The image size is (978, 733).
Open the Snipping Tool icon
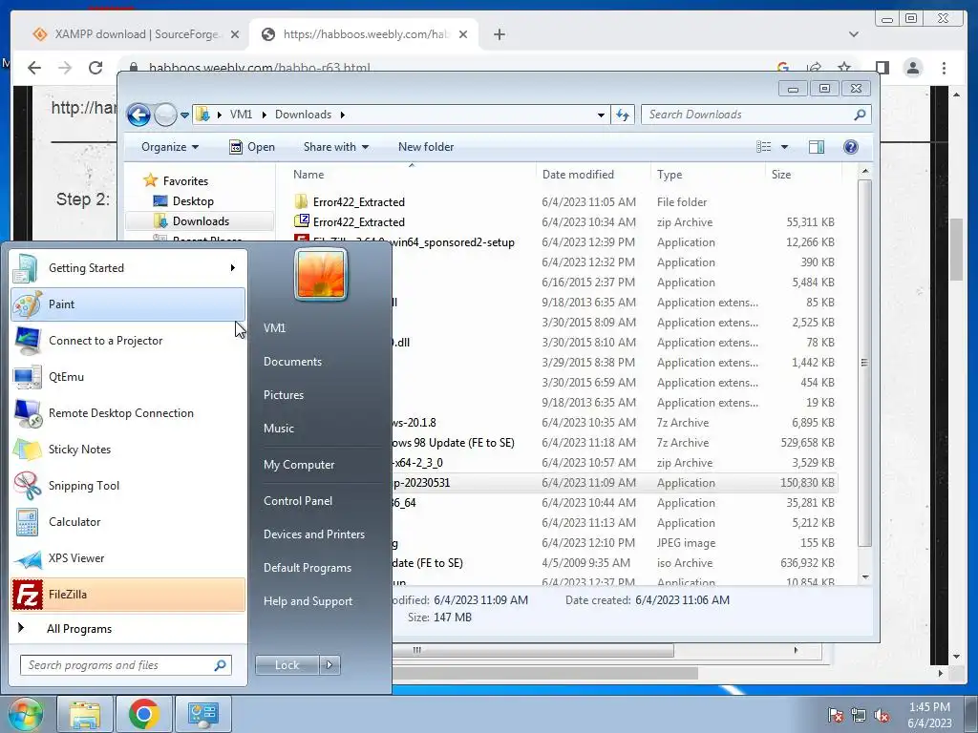pos(28,486)
